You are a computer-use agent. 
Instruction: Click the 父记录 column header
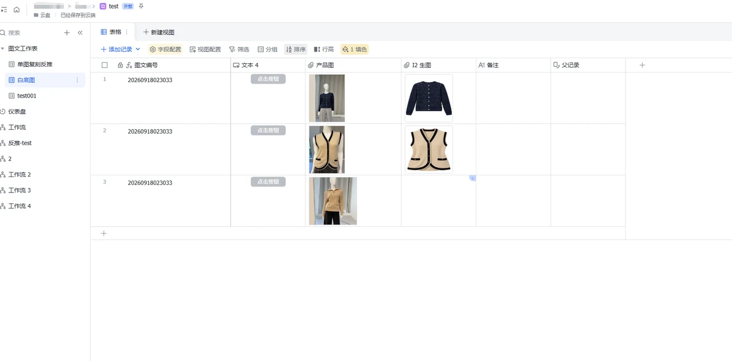click(x=588, y=65)
